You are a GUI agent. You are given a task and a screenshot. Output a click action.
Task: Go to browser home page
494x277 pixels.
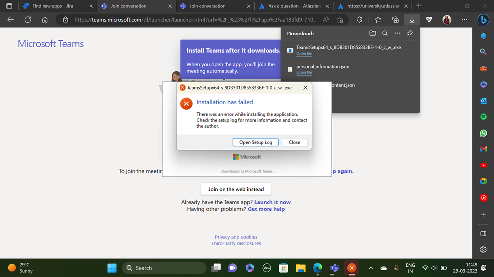45,20
